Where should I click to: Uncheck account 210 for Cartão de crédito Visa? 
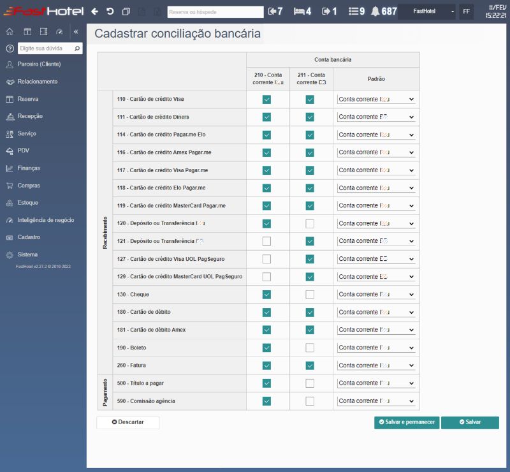coord(266,100)
